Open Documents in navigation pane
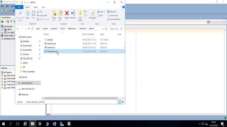 point(27,50)
